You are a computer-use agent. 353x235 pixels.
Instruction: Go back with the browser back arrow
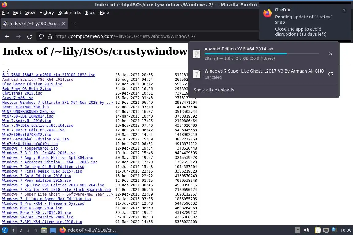(7, 36)
